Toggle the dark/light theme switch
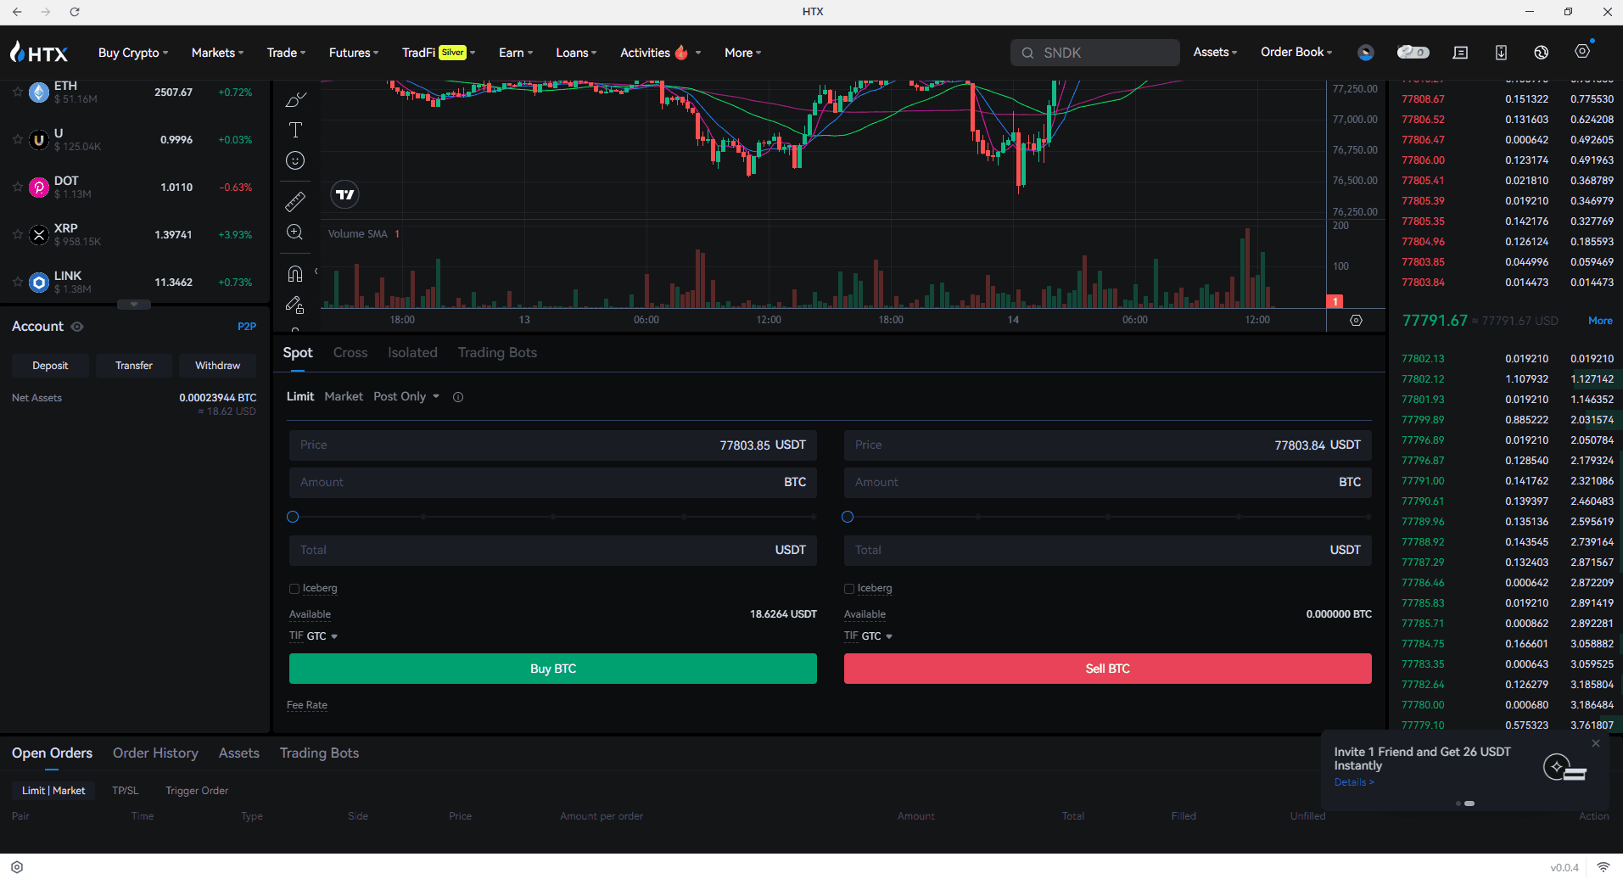This screenshot has width=1623, height=879. (1413, 53)
